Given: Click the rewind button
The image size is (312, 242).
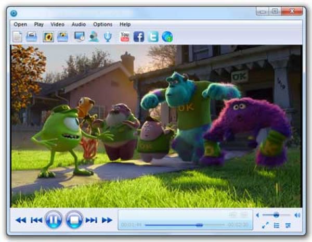Looking at the screenshot, I should [x=21, y=220].
